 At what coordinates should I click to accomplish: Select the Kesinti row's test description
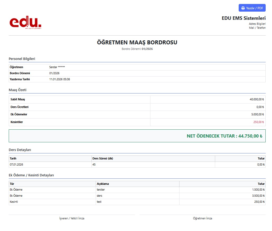pos(99,202)
